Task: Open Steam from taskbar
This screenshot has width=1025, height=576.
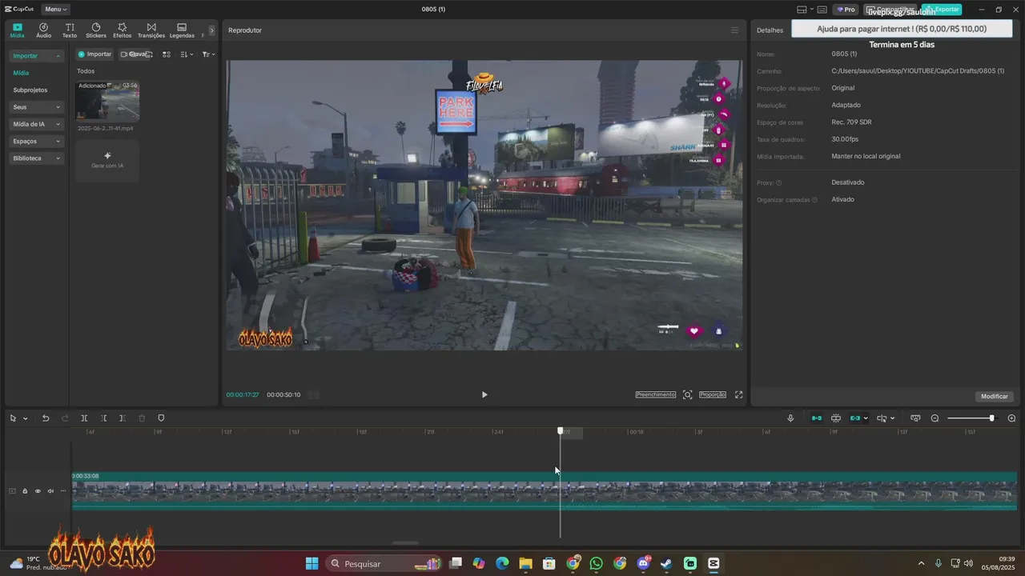Action: coord(666,563)
